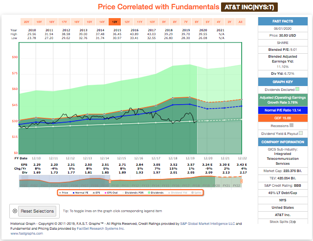Visit the www.fastgraphs.com link

[x=26, y=233]
